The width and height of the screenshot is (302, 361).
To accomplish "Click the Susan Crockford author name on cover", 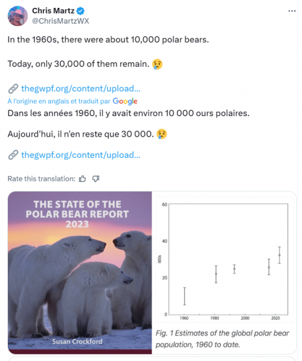I will click(x=77, y=342).
